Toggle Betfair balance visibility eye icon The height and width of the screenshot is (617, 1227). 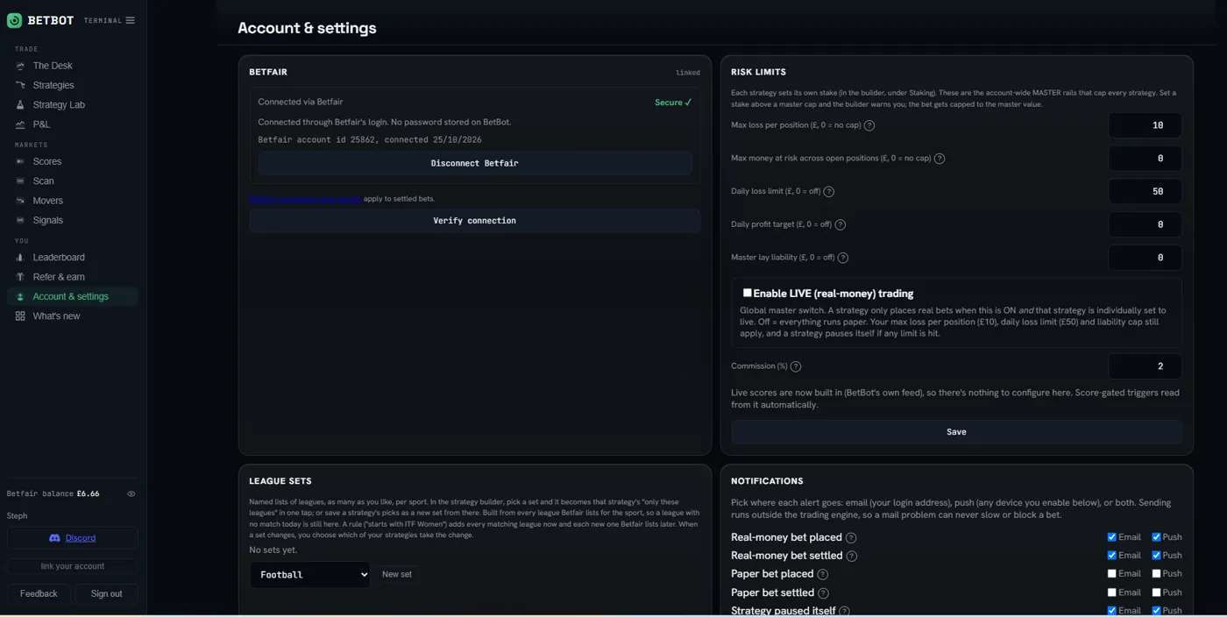tap(131, 494)
